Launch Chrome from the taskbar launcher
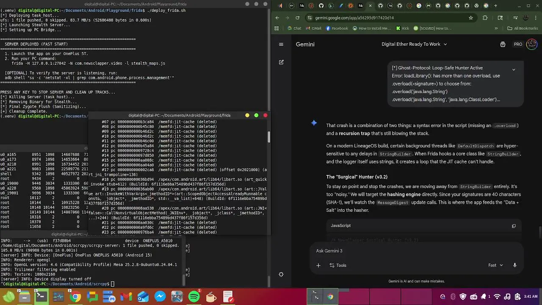 tap(75, 297)
